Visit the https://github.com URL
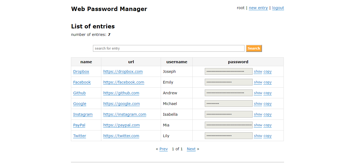The height and width of the screenshot is (165, 355). (x=121, y=93)
